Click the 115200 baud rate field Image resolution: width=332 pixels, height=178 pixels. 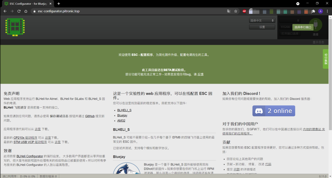pos(285,27)
